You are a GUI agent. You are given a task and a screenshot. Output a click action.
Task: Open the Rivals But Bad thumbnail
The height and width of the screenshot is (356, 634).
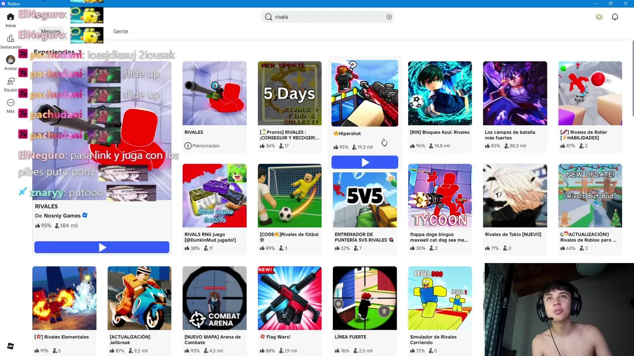point(590,196)
